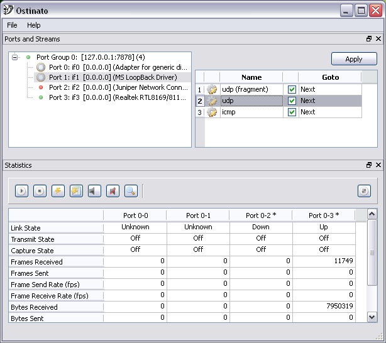Click the statistics vertical scrollbar thumb
The height and width of the screenshot is (343, 386).
pos(372,251)
